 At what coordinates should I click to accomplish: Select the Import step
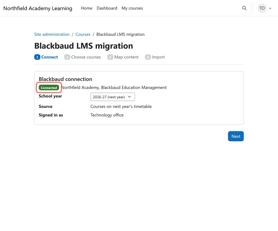155,57
